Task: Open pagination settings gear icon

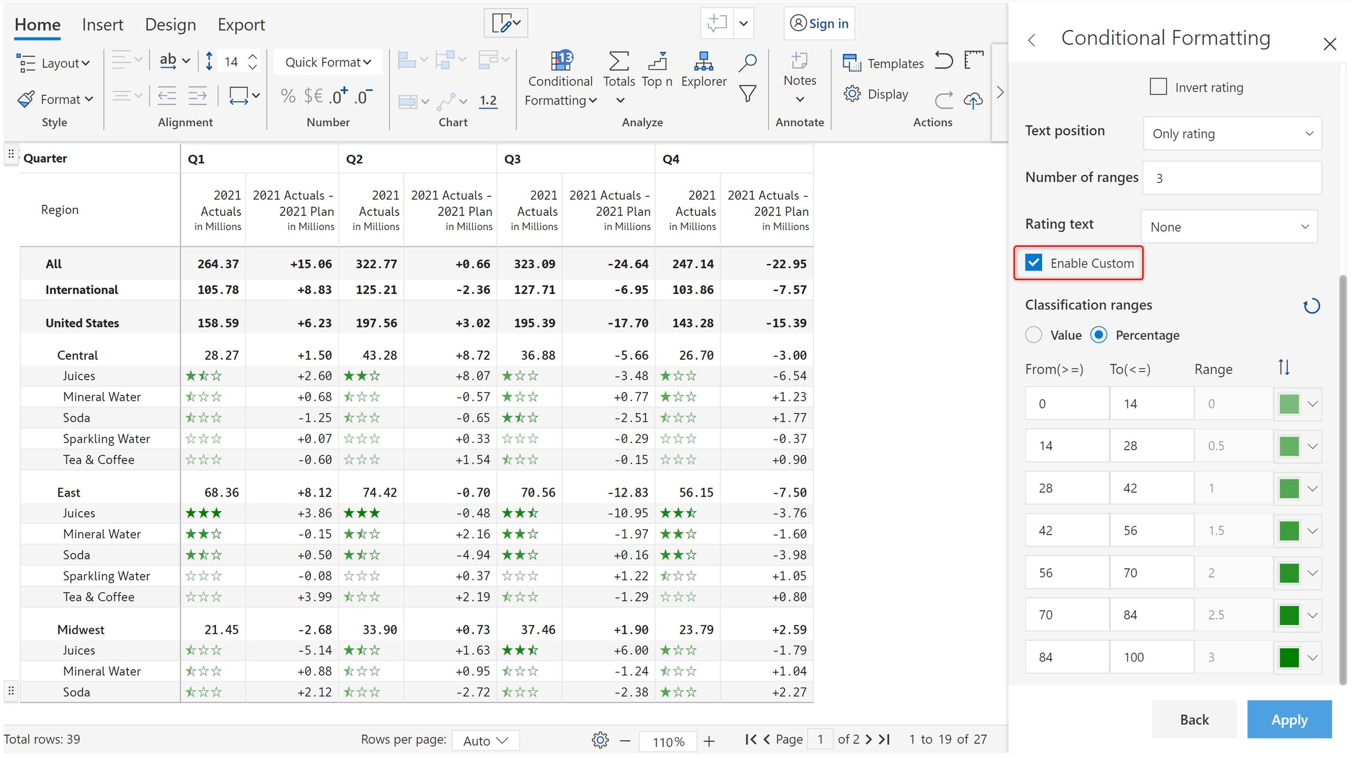Action: 600,740
